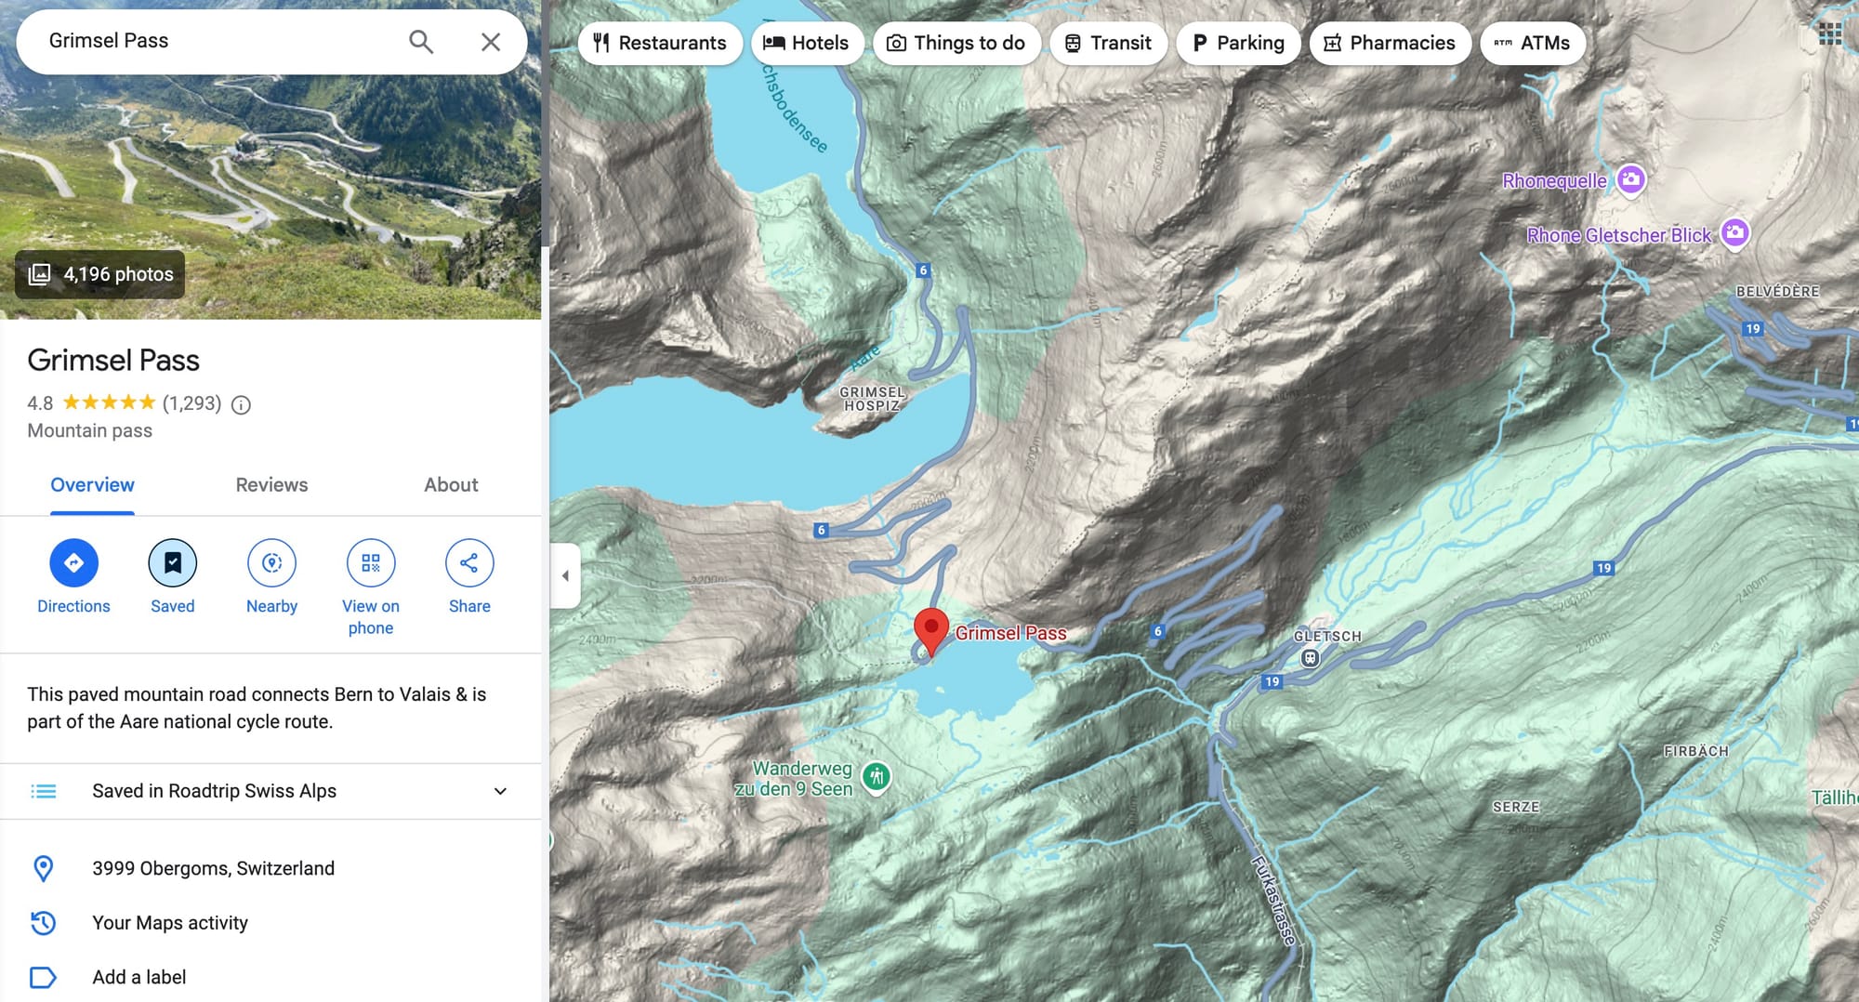This screenshot has height=1002, width=1859.
Task: Open Your Maps activity
Action: click(x=170, y=923)
